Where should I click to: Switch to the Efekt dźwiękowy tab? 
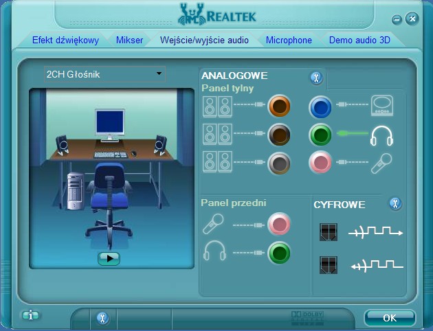(x=65, y=41)
